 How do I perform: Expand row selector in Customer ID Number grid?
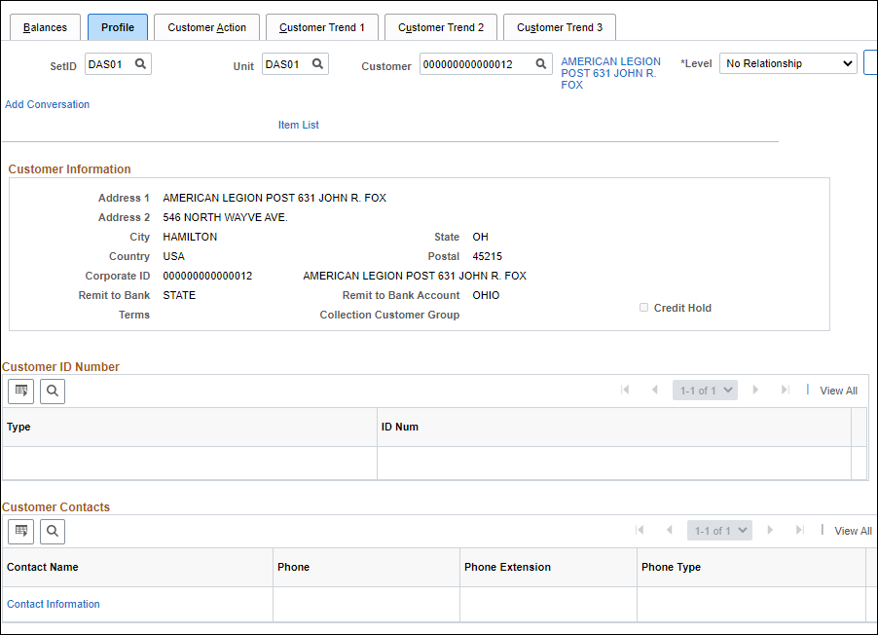click(705, 391)
